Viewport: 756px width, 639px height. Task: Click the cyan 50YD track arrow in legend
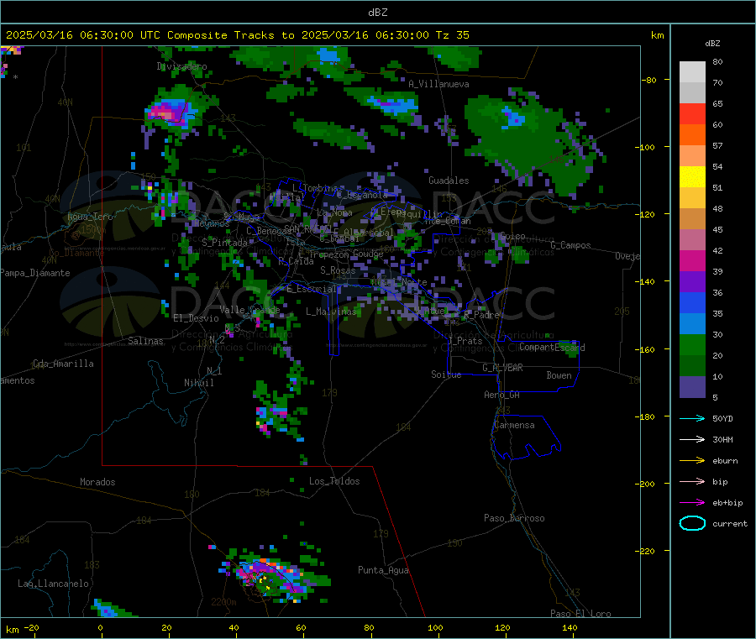point(692,418)
